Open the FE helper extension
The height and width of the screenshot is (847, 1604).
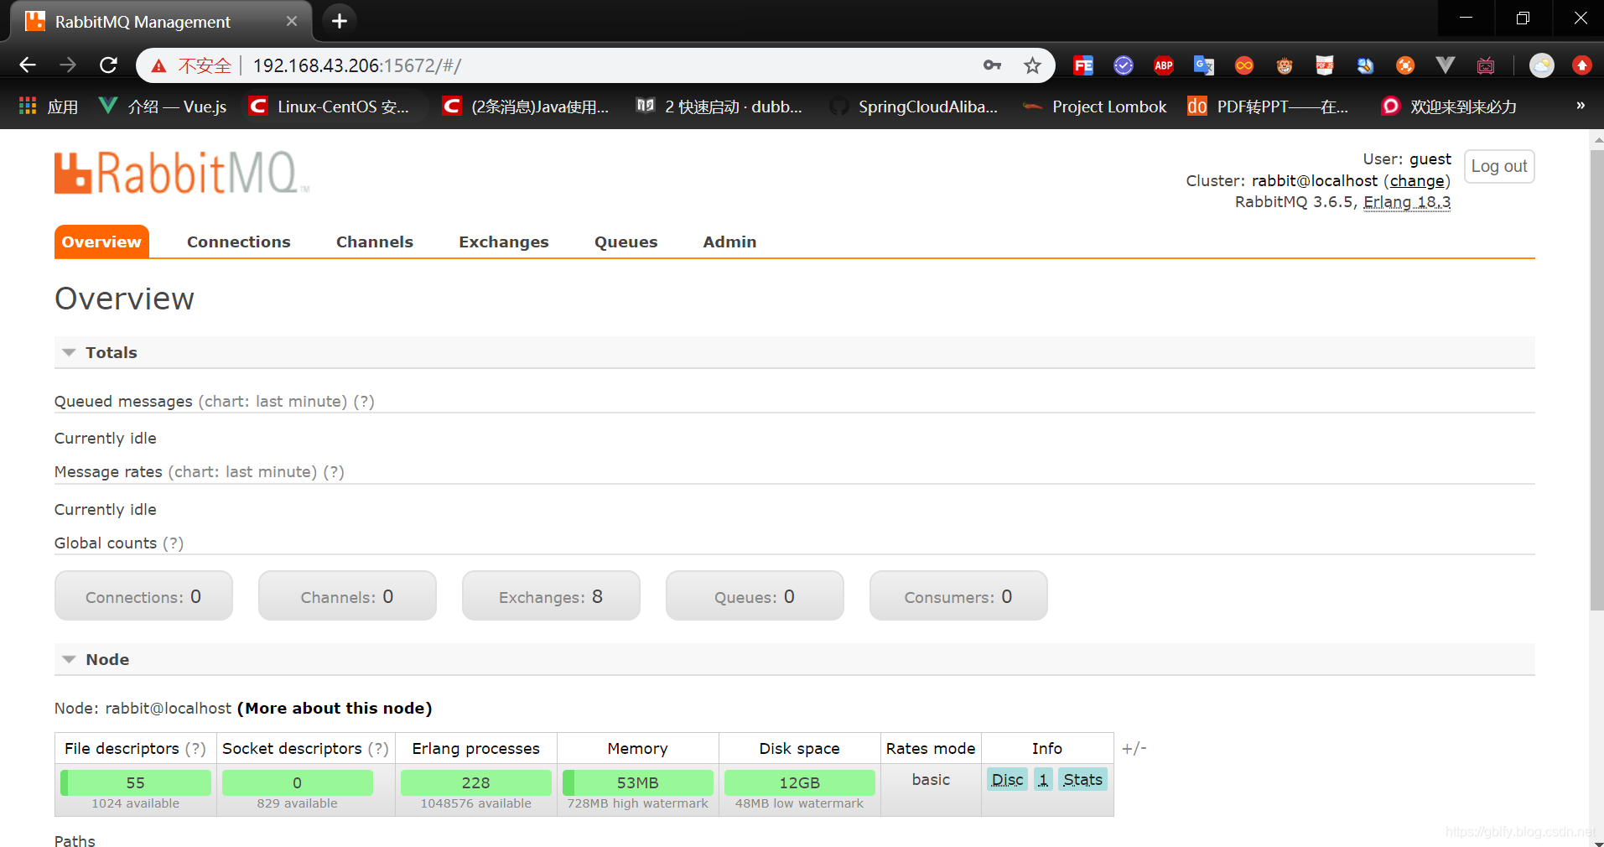(1083, 65)
